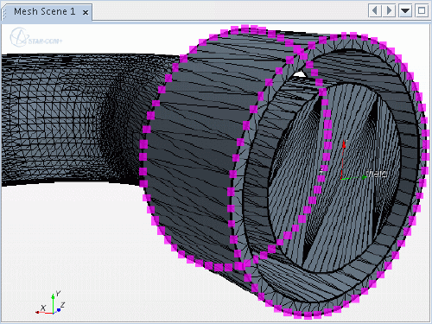Select the local coordinate system origin in scene
The image size is (432, 324).
click(341, 179)
